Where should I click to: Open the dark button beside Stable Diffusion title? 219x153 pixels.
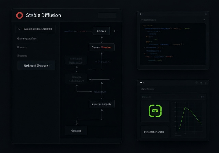click(107, 15)
